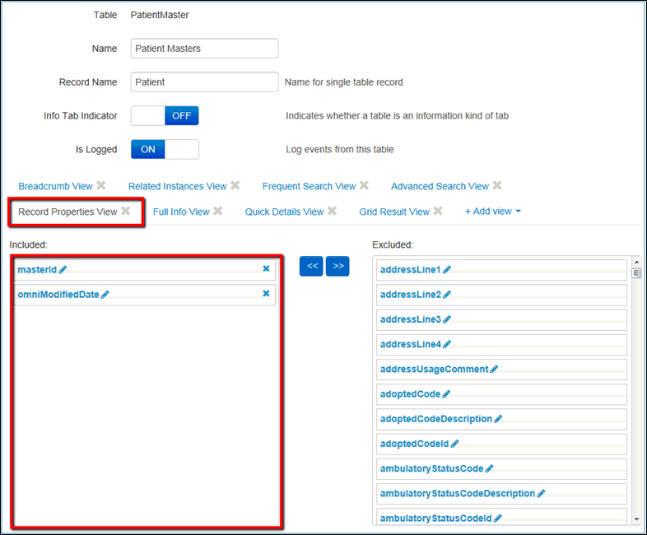Open the Advanced Search View tab

(440, 186)
